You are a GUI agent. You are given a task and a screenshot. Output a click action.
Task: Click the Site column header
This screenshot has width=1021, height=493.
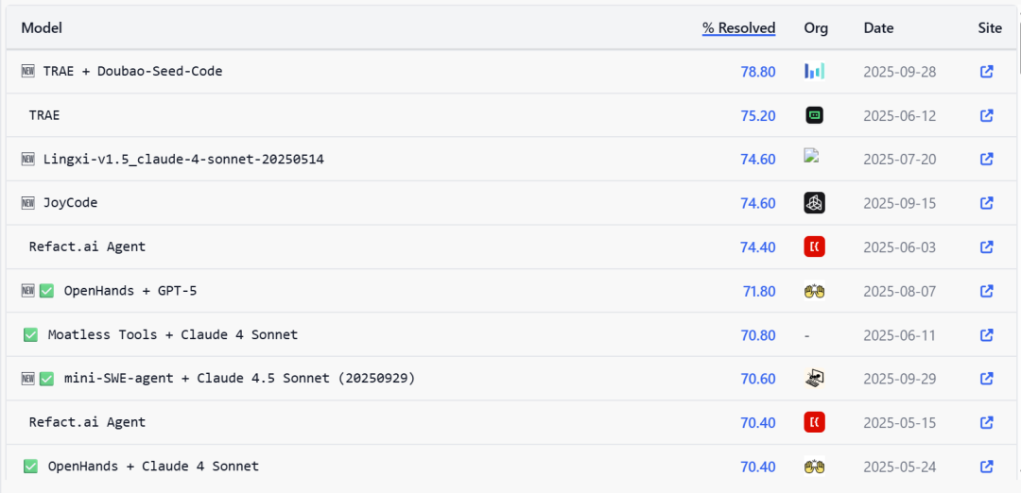[990, 28]
